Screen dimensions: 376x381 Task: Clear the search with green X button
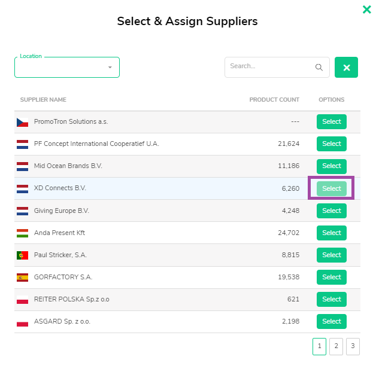pyautogui.click(x=346, y=68)
